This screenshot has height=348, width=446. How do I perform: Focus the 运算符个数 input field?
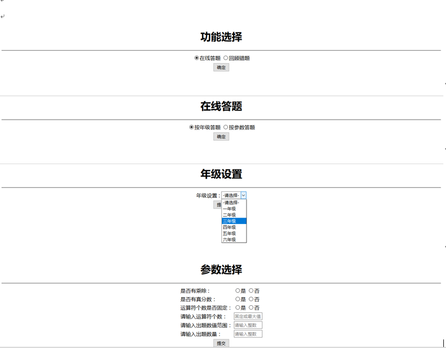point(248,316)
